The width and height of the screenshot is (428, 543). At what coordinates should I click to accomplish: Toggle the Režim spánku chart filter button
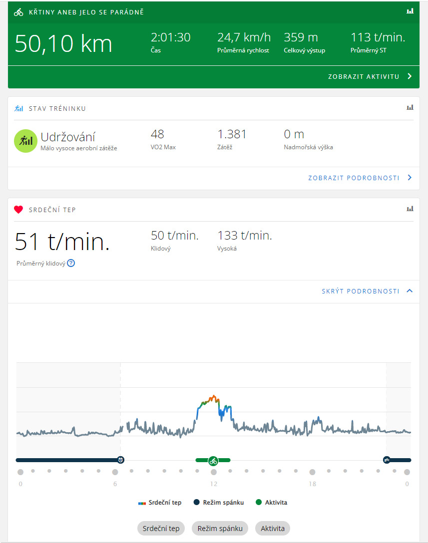220,529
